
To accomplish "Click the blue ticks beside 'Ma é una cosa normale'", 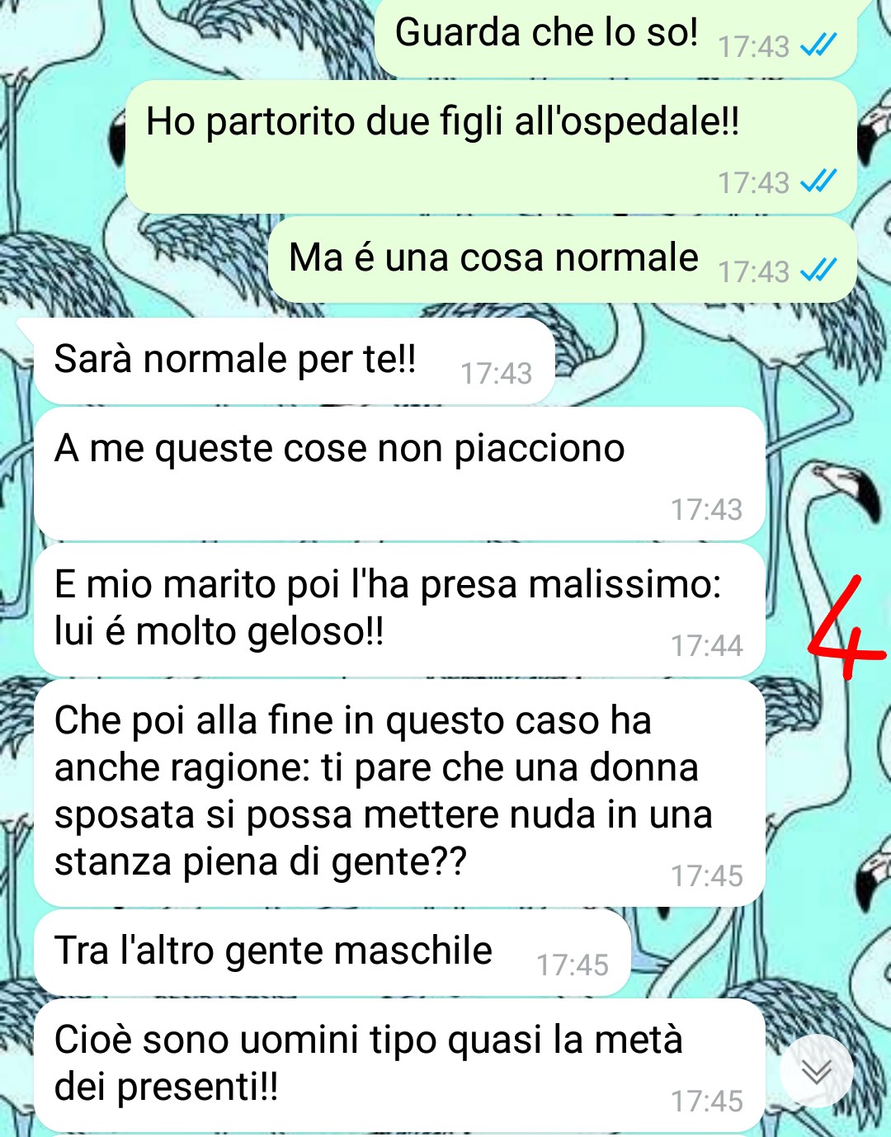I will pyautogui.click(x=819, y=270).
